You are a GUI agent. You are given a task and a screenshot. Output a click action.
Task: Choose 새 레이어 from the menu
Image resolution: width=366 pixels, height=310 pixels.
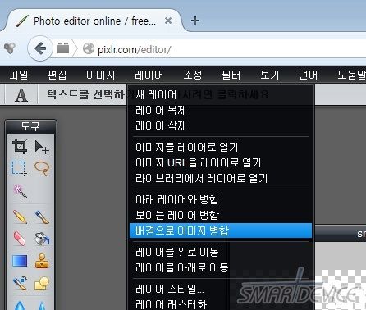coord(221,95)
